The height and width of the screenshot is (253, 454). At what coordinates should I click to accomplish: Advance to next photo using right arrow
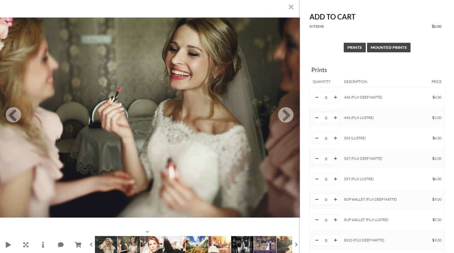click(286, 115)
